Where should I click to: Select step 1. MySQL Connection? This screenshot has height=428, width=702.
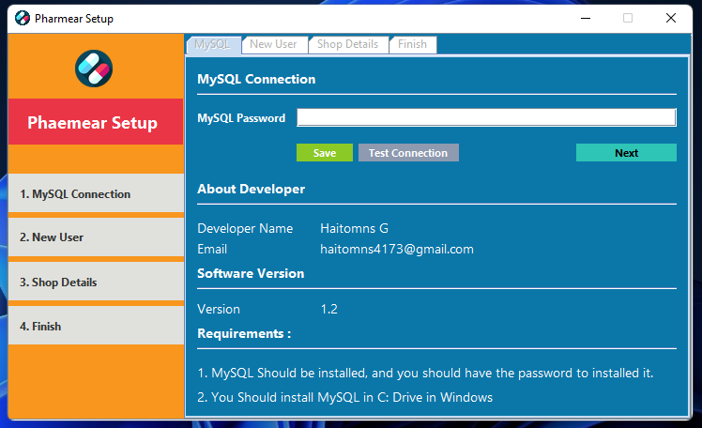click(96, 193)
